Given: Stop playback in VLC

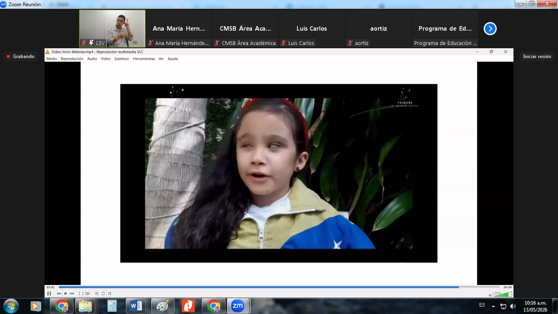Looking at the screenshot, I should (65, 294).
